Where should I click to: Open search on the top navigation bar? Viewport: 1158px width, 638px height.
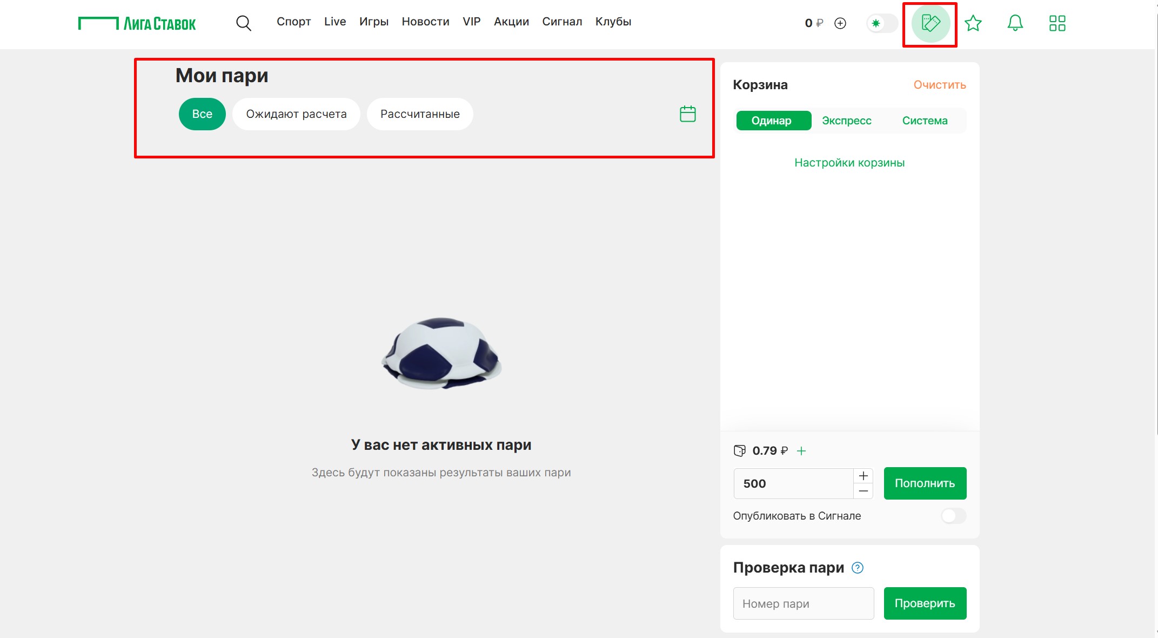[x=243, y=23]
